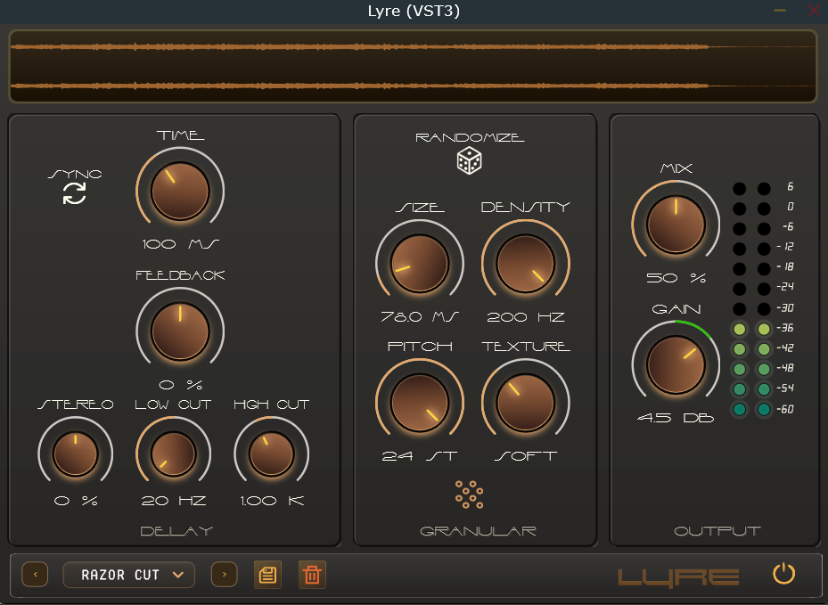The width and height of the screenshot is (828, 605).
Task: Click the 1.00 K high cut value
Action: (x=272, y=501)
